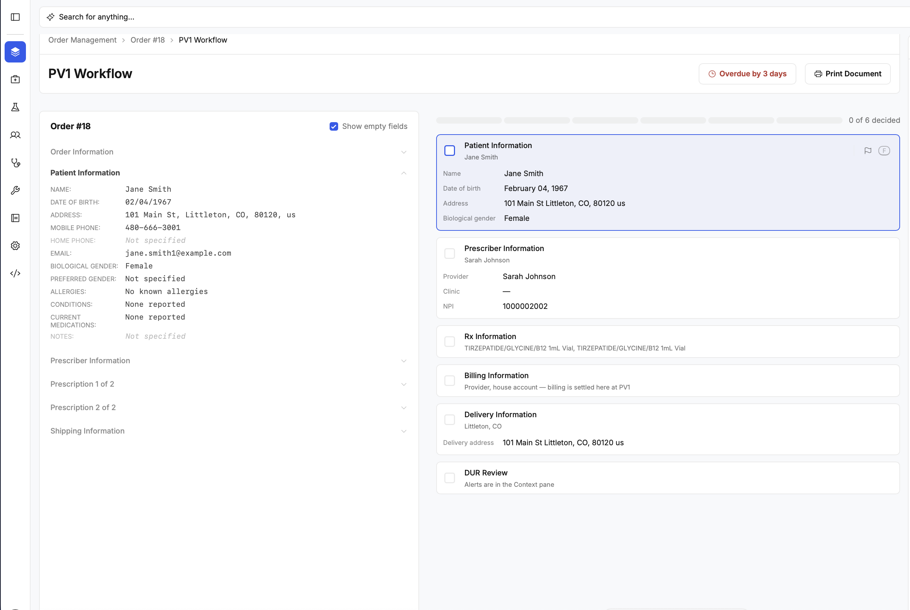Click the third progress bar segment
This screenshot has height=610, width=910.
605,121
